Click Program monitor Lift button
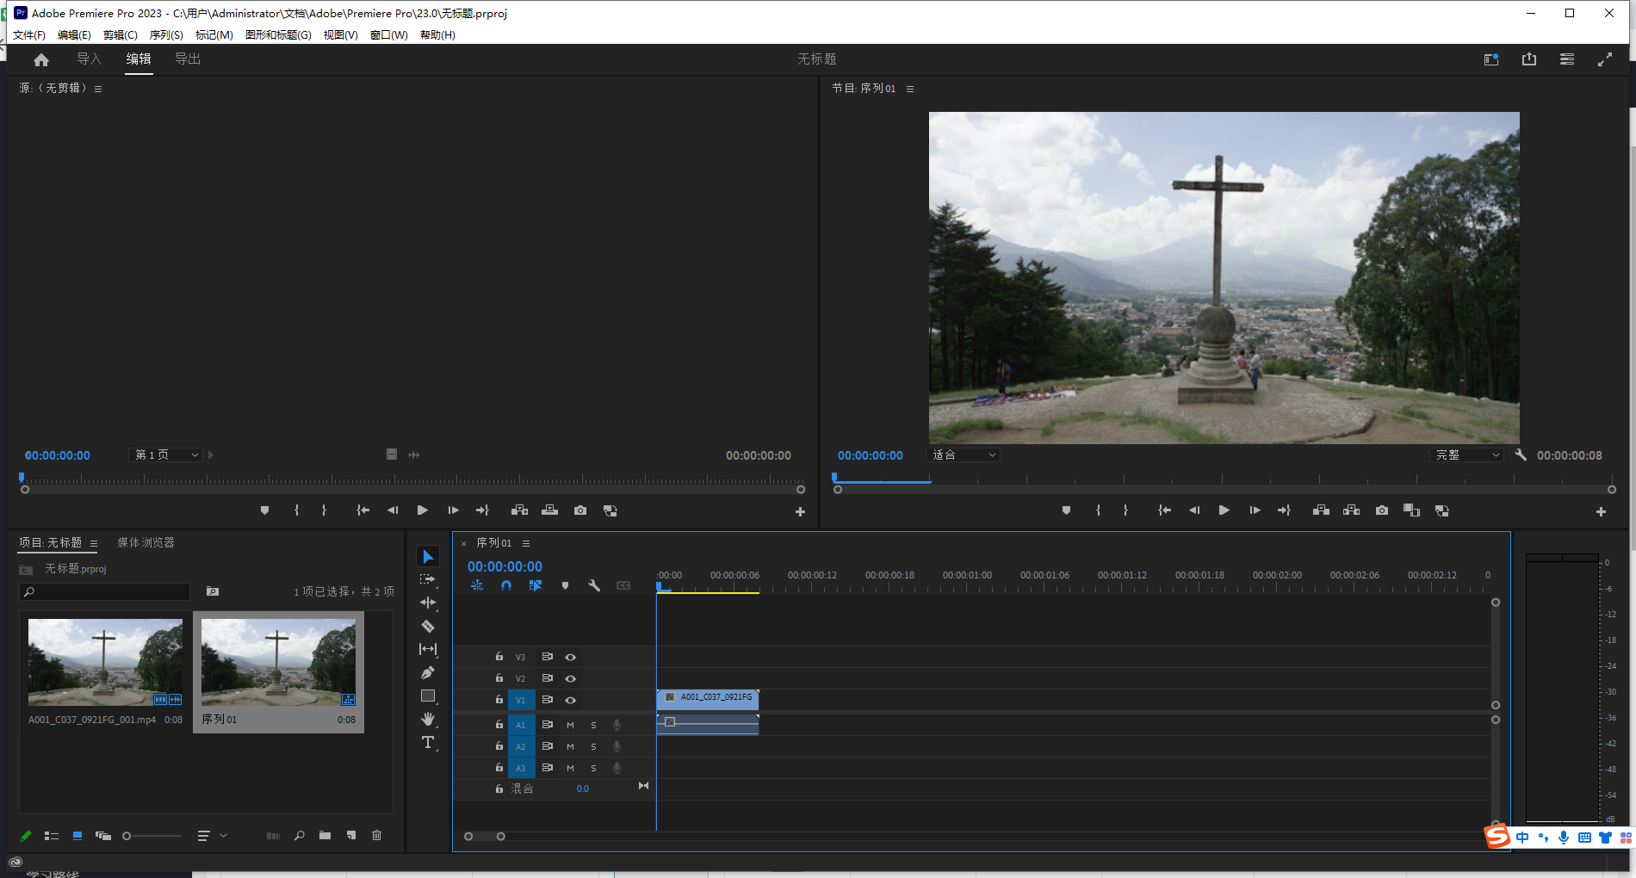 point(1321,510)
